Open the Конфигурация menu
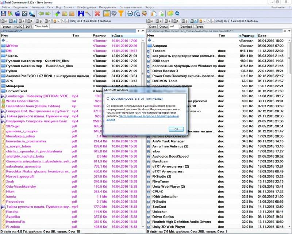Image resolution: width=292 pixels, height=234 pixels. click(87, 7)
